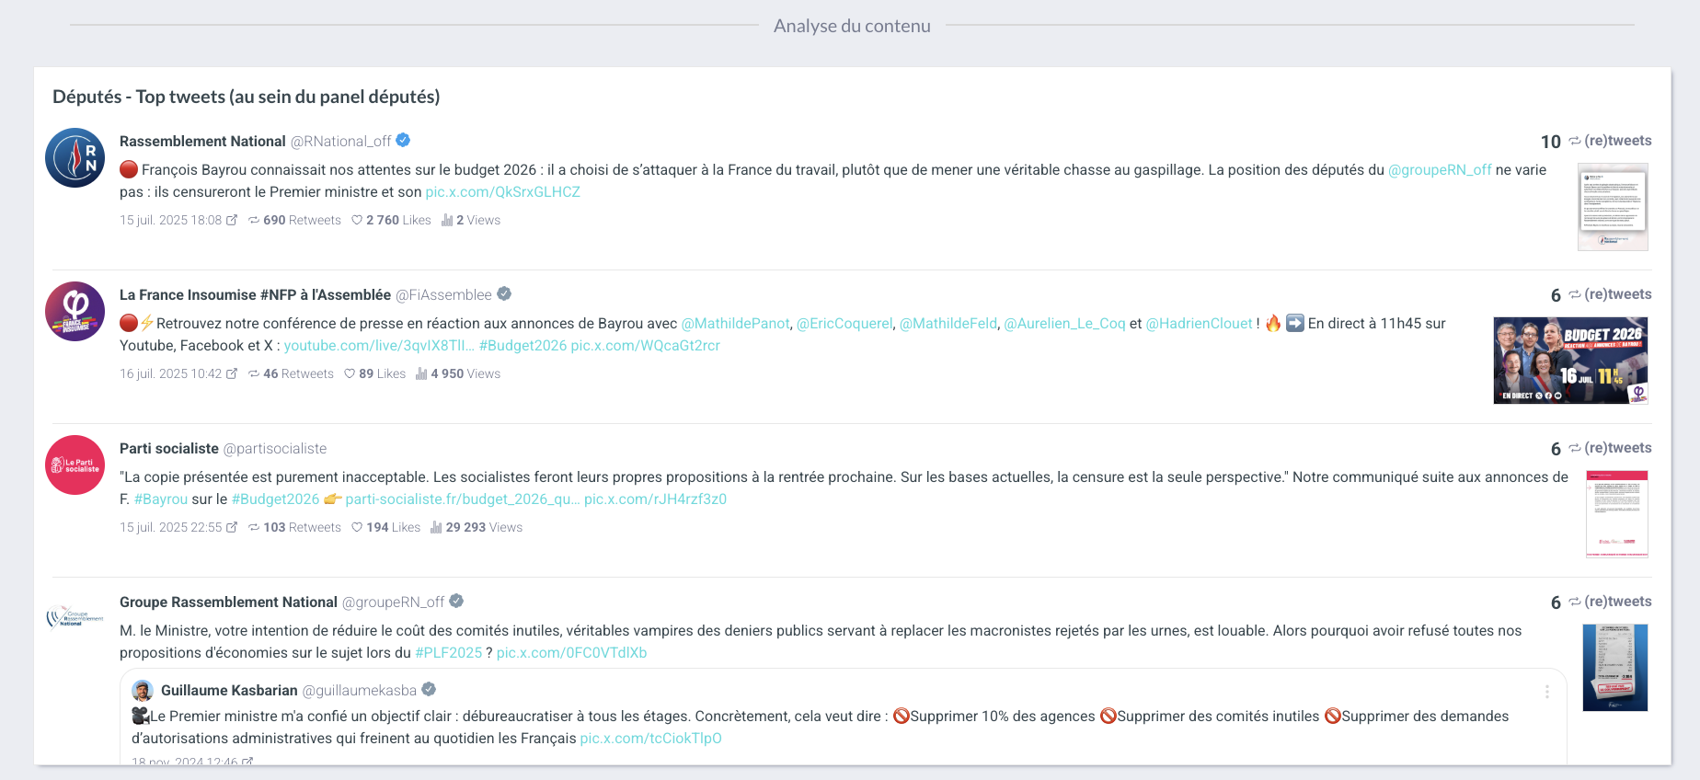Click Parti socialiste account name
This screenshot has height=780, width=1700.
point(169,449)
